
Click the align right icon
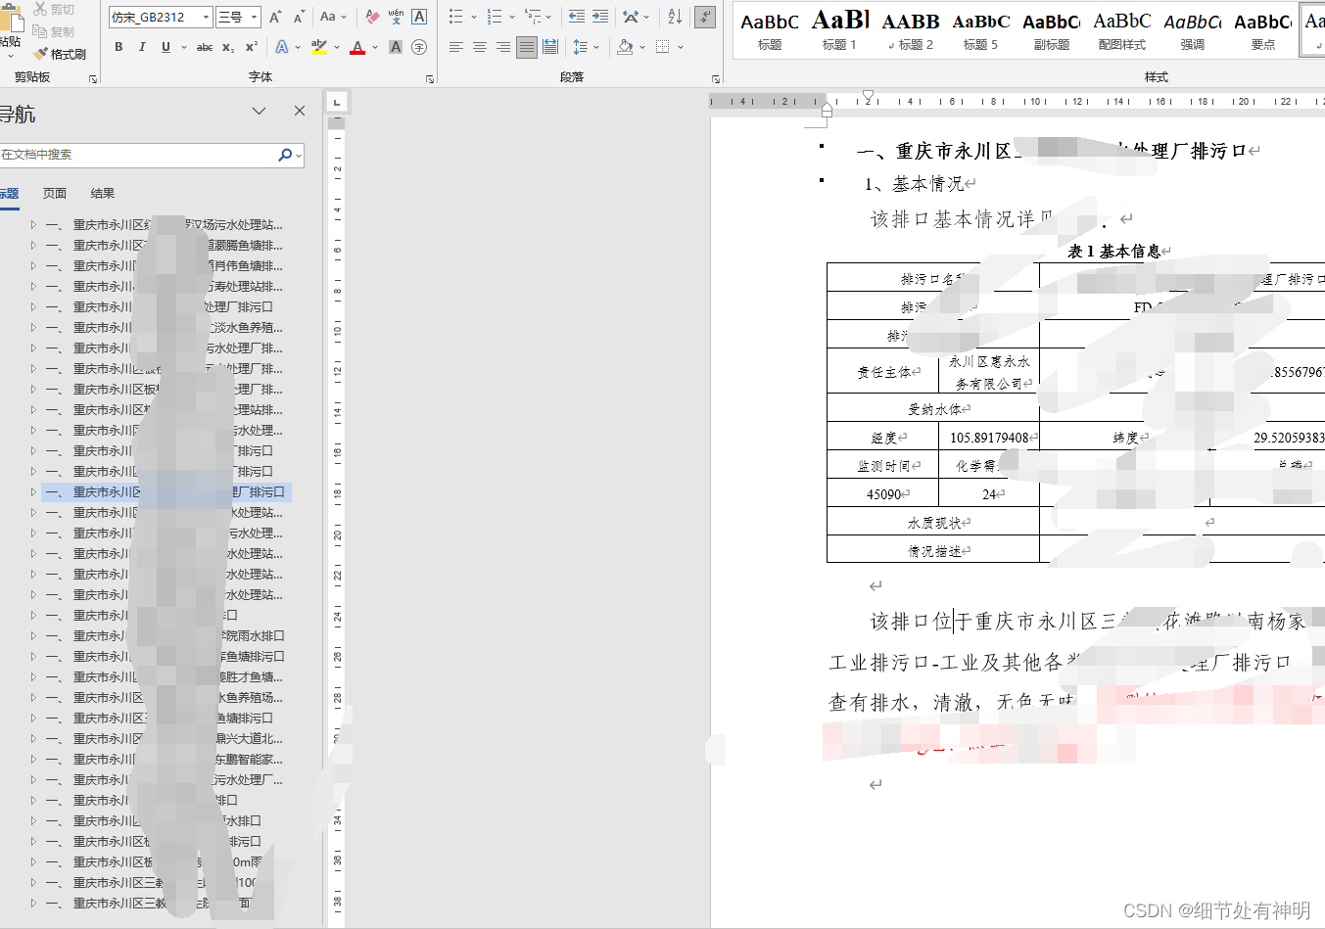point(503,46)
